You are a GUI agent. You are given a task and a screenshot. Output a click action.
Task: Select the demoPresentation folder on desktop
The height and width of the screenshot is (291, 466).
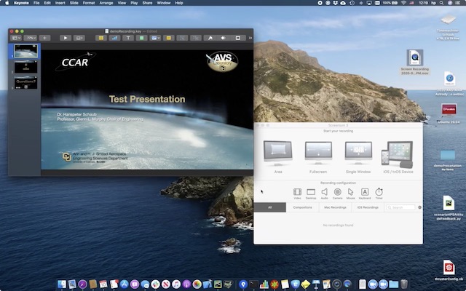[x=448, y=160]
